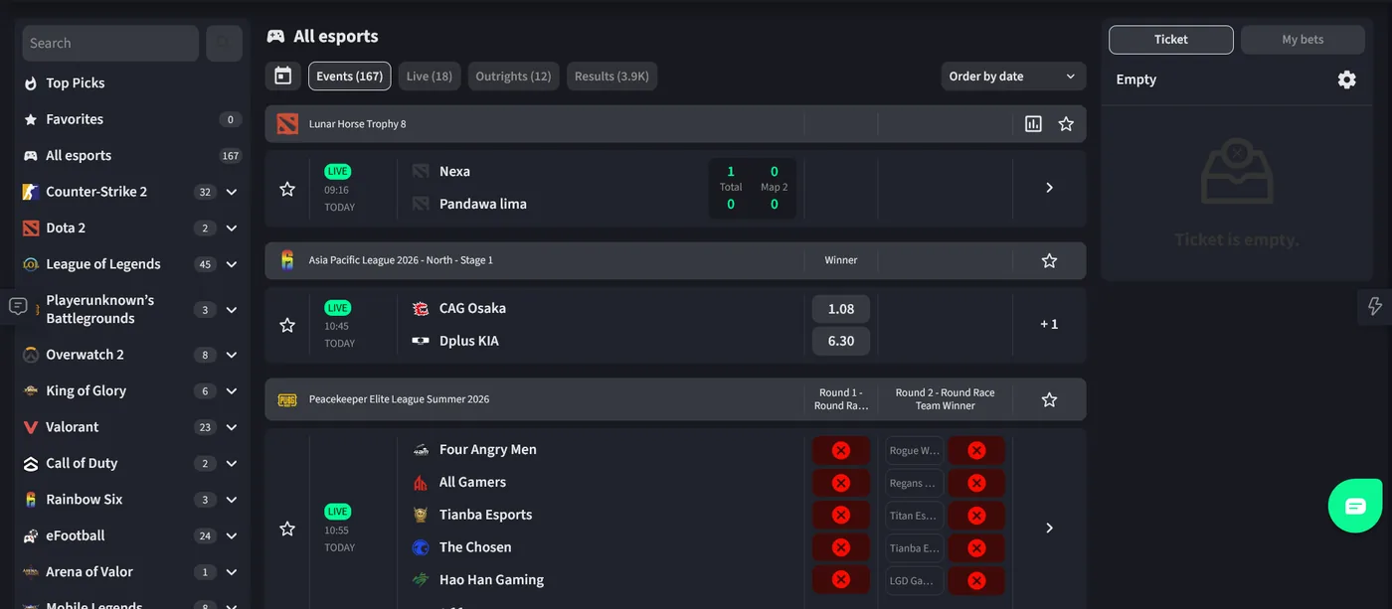This screenshot has height=609, width=1392.
Task: Click the All Gamers team logo
Action: click(x=421, y=482)
